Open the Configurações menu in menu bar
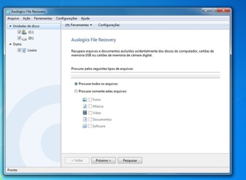The height and width of the screenshot is (180, 246). coord(66,19)
